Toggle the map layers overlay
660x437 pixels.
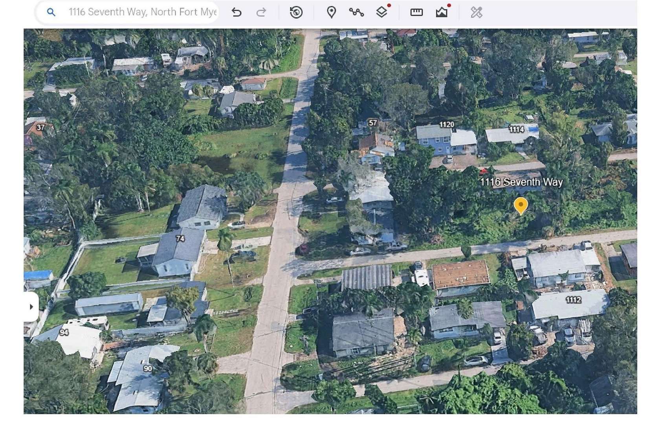pyautogui.click(x=381, y=12)
